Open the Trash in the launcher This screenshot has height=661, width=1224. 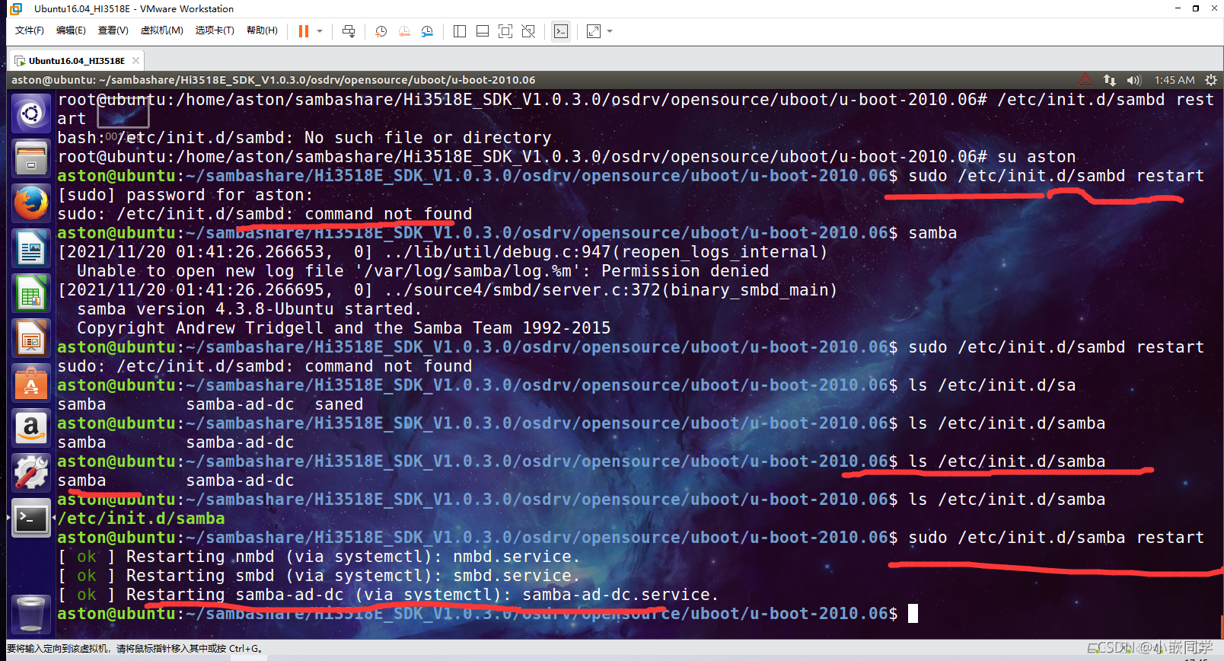31,614
